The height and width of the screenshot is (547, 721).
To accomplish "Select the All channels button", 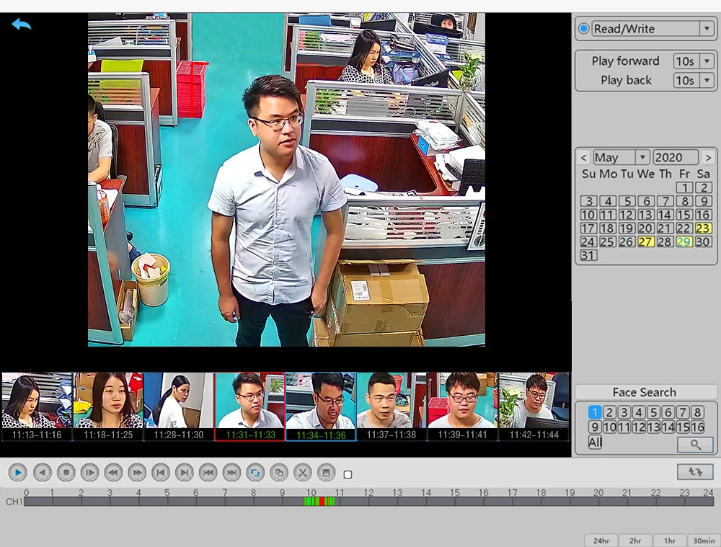I will pos(595,443).
